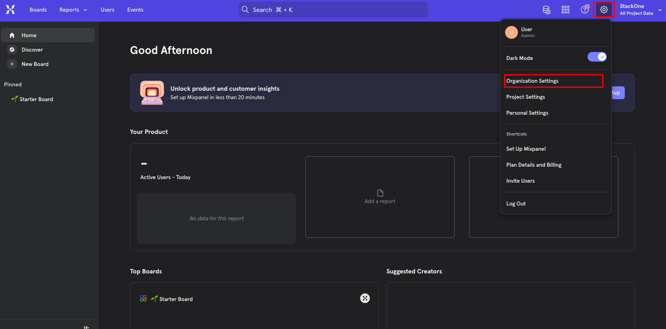Choose Invite Users shortcut
The image size is (666, 329).
pos(556,181)
